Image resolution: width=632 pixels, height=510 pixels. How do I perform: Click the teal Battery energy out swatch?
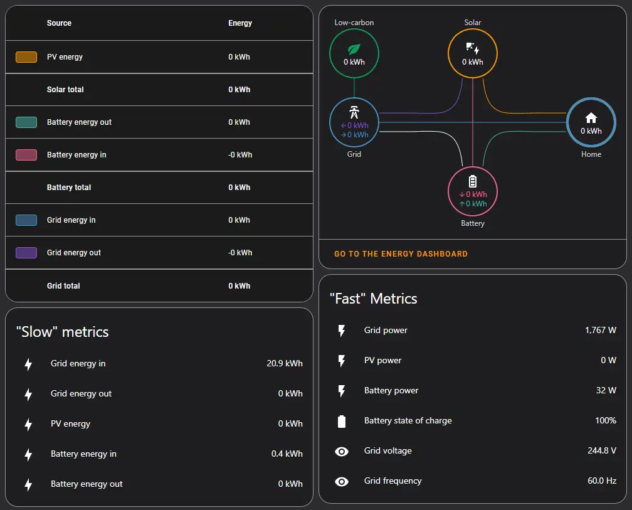click(x=26, y=122)
